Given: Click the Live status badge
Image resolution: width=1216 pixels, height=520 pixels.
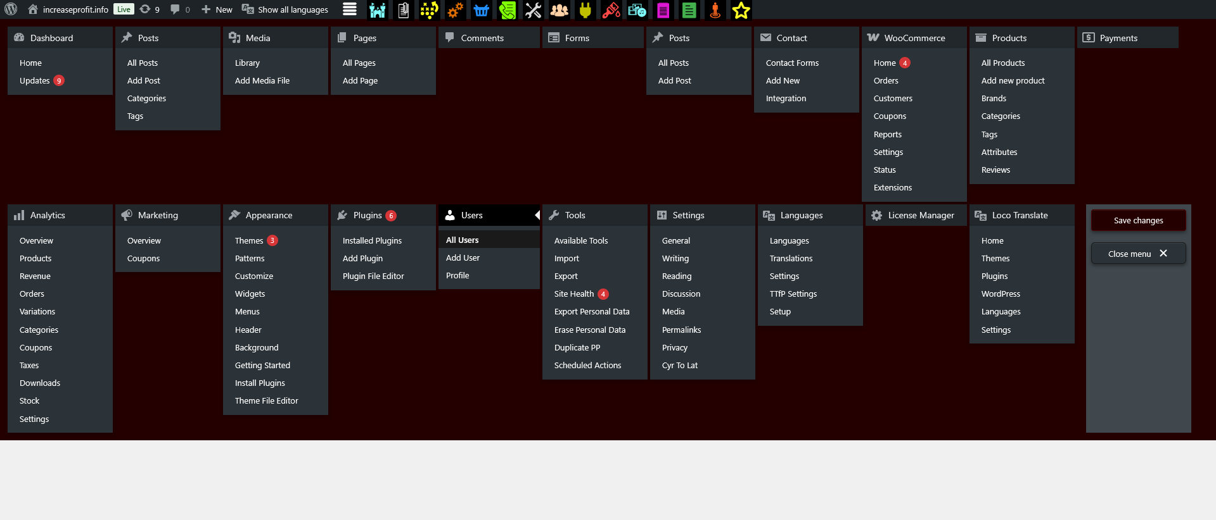Looking at the screenshot, I should point(124,9).
